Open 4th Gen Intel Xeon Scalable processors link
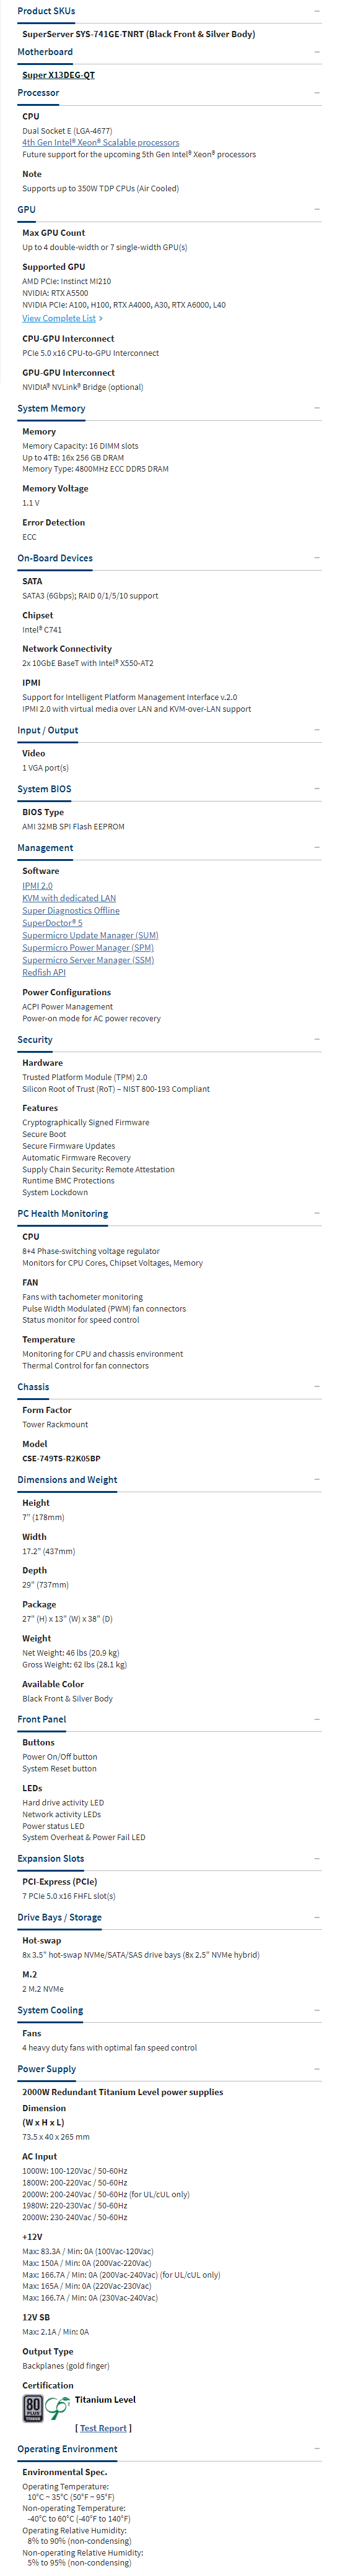The image size is (340, 2576). [x=101, y=143]
